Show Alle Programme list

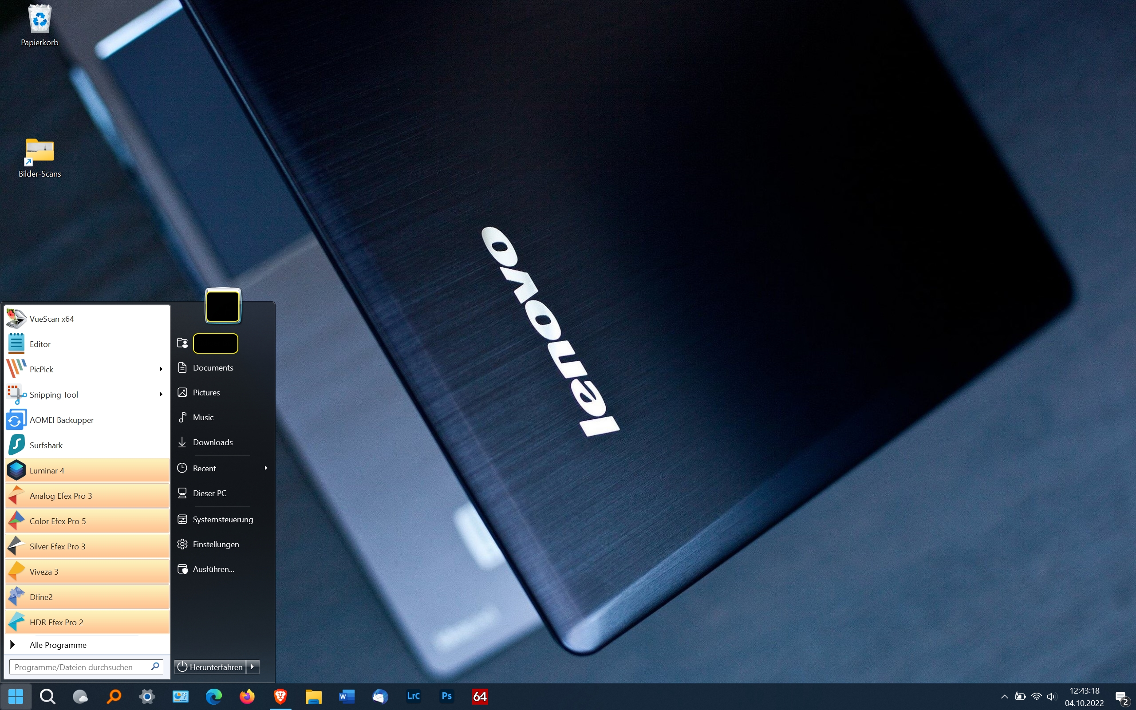[x=58, y=645]
